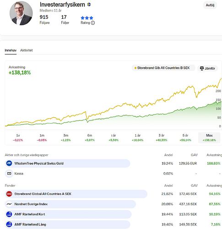Viewport: 222px width, 229px height.
Task: Open the 915 Följare count
Action: [44, 20]
